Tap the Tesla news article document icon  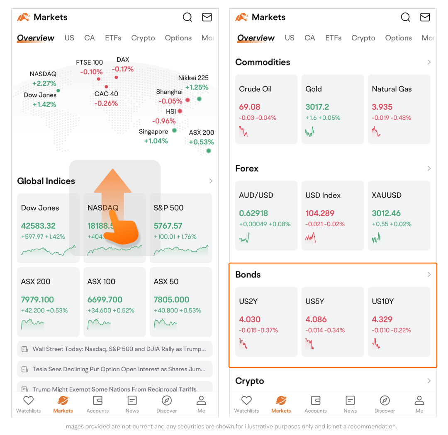25,369
